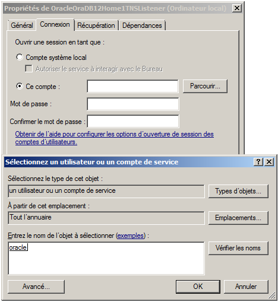
Task: Click the help question mark icon
Action: (258, 162)
